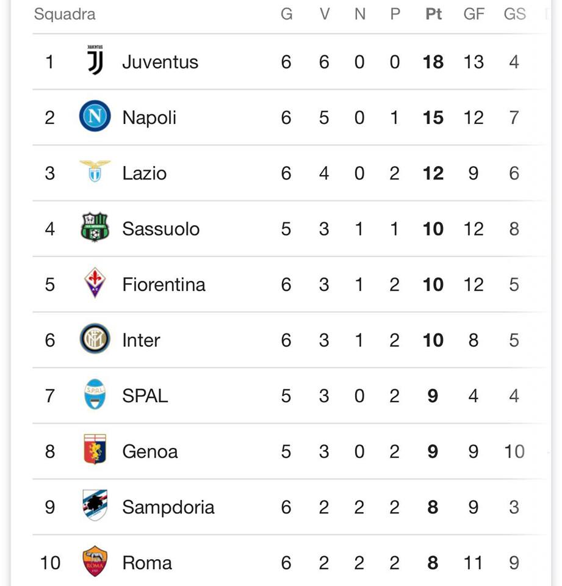Image resolution: width=562 pixels, height=586 pixels.
Task: Click the GF goals-for column header
Action: (474, 14)
